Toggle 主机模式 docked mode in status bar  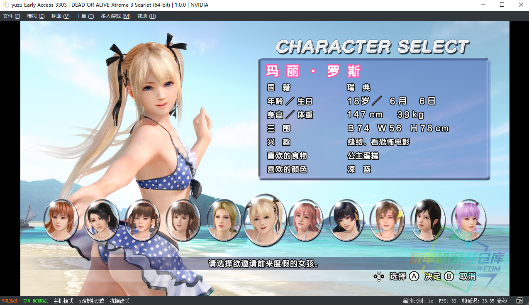pyautogui.click(x=63, y=301)
